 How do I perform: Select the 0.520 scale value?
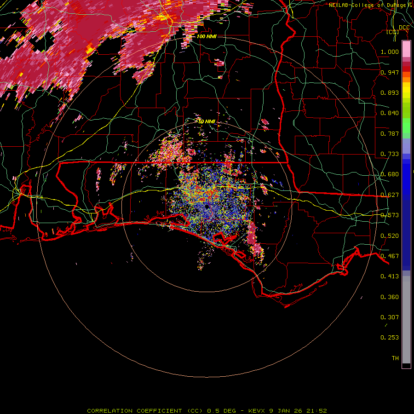point(390,236)
